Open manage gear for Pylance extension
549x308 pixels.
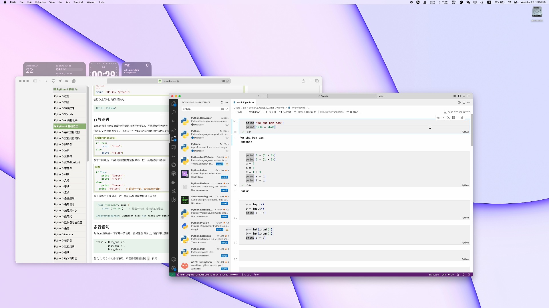pyautogui.click(x=227, y=151)
